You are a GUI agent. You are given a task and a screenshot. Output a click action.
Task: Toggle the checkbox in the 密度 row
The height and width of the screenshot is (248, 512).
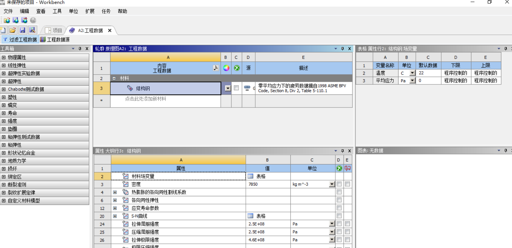click(339, 184)
